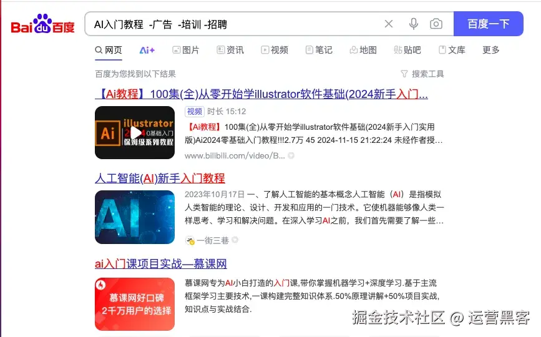Play the illustrator tutorial video thumbnail

135,133
